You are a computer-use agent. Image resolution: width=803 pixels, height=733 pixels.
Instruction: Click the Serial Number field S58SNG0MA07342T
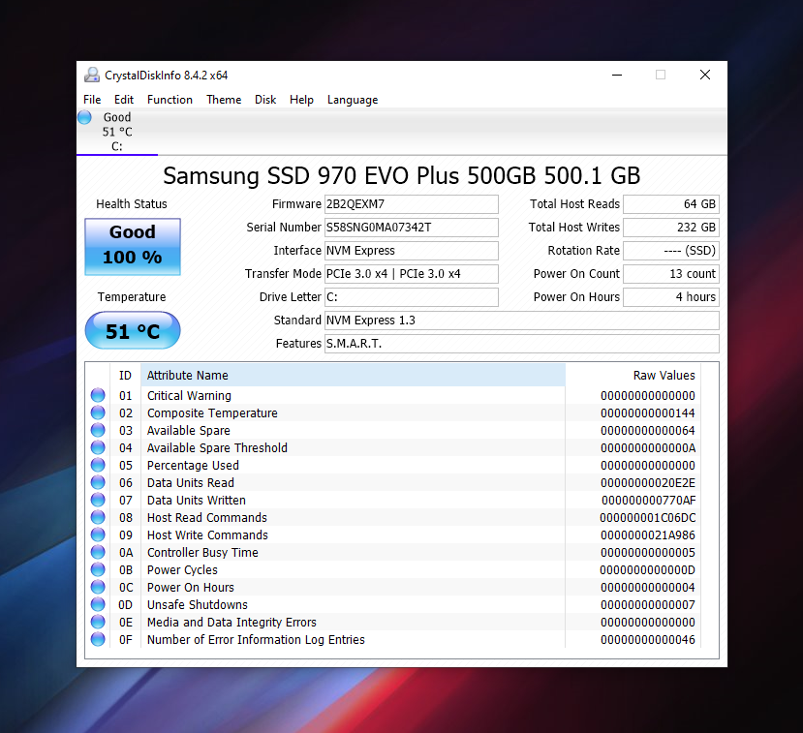tap(412, 228)
